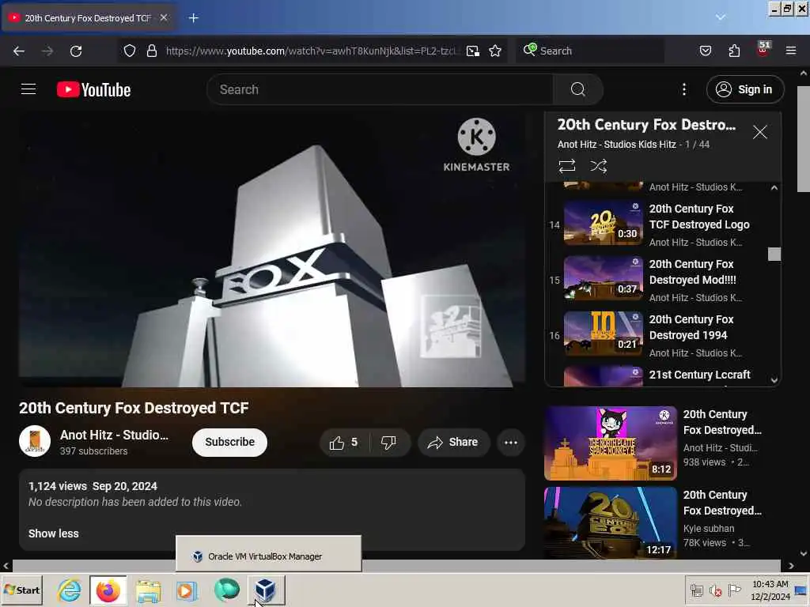Open a new browser tab
Screen dimensions: 810x607
tap(194, 18)
